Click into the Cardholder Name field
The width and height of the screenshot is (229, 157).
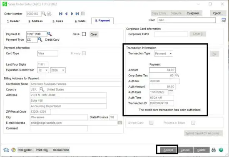[75, 84]
